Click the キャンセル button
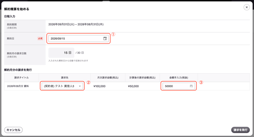This screenshot has width=254, height=137. pyautogui.click(x=13, y=130)
